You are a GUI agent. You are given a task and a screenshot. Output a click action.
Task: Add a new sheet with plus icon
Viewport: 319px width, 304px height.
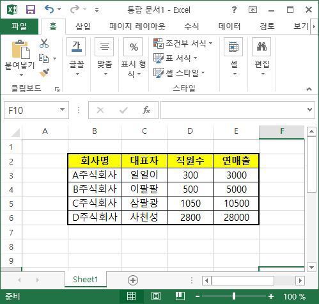click(x=133, y=280)
